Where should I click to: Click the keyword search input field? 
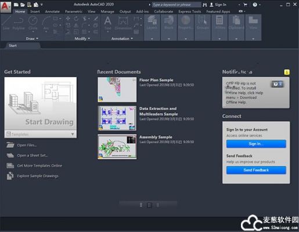[176, 5]
